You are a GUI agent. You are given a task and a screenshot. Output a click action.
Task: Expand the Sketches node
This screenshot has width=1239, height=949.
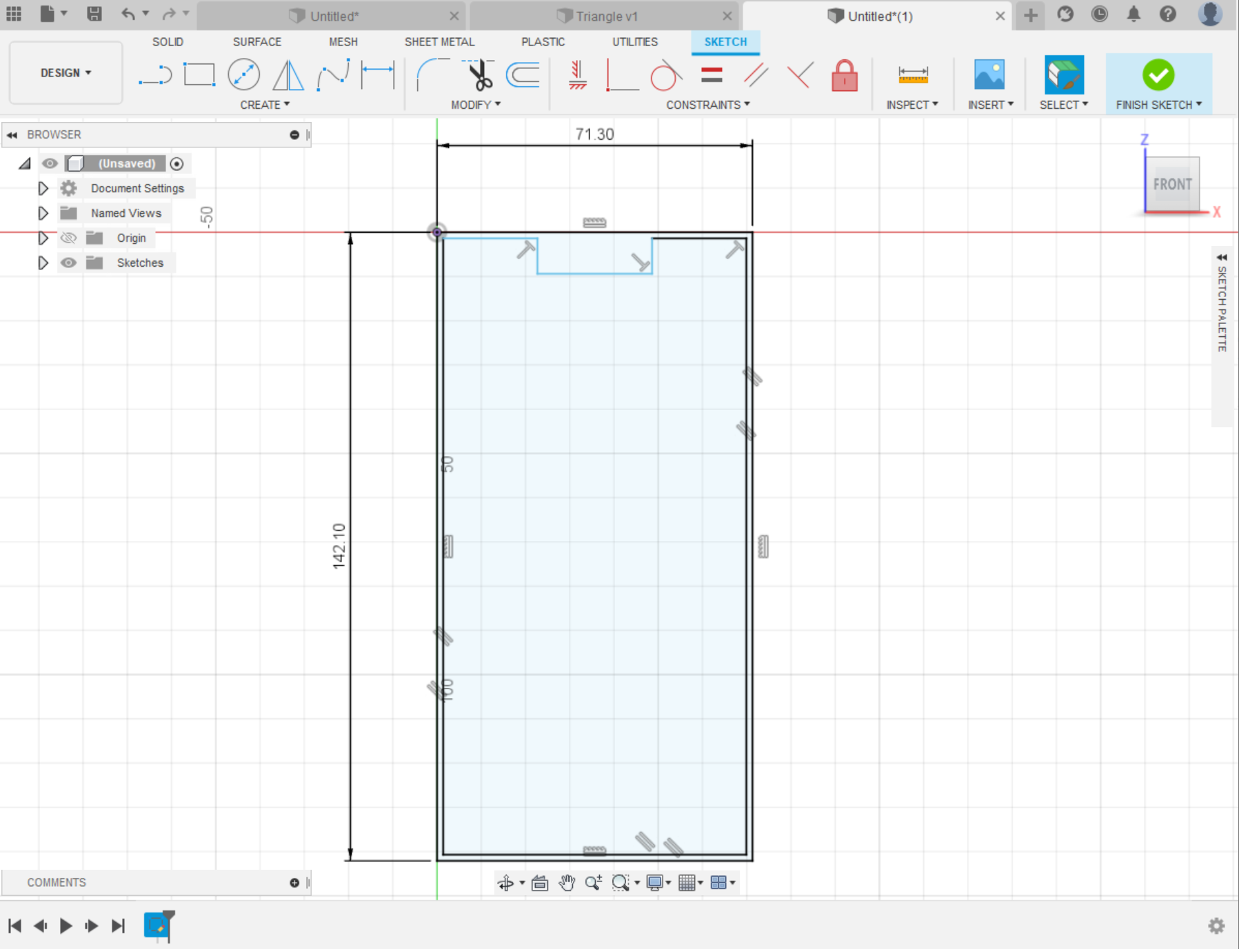pos(43,263)
